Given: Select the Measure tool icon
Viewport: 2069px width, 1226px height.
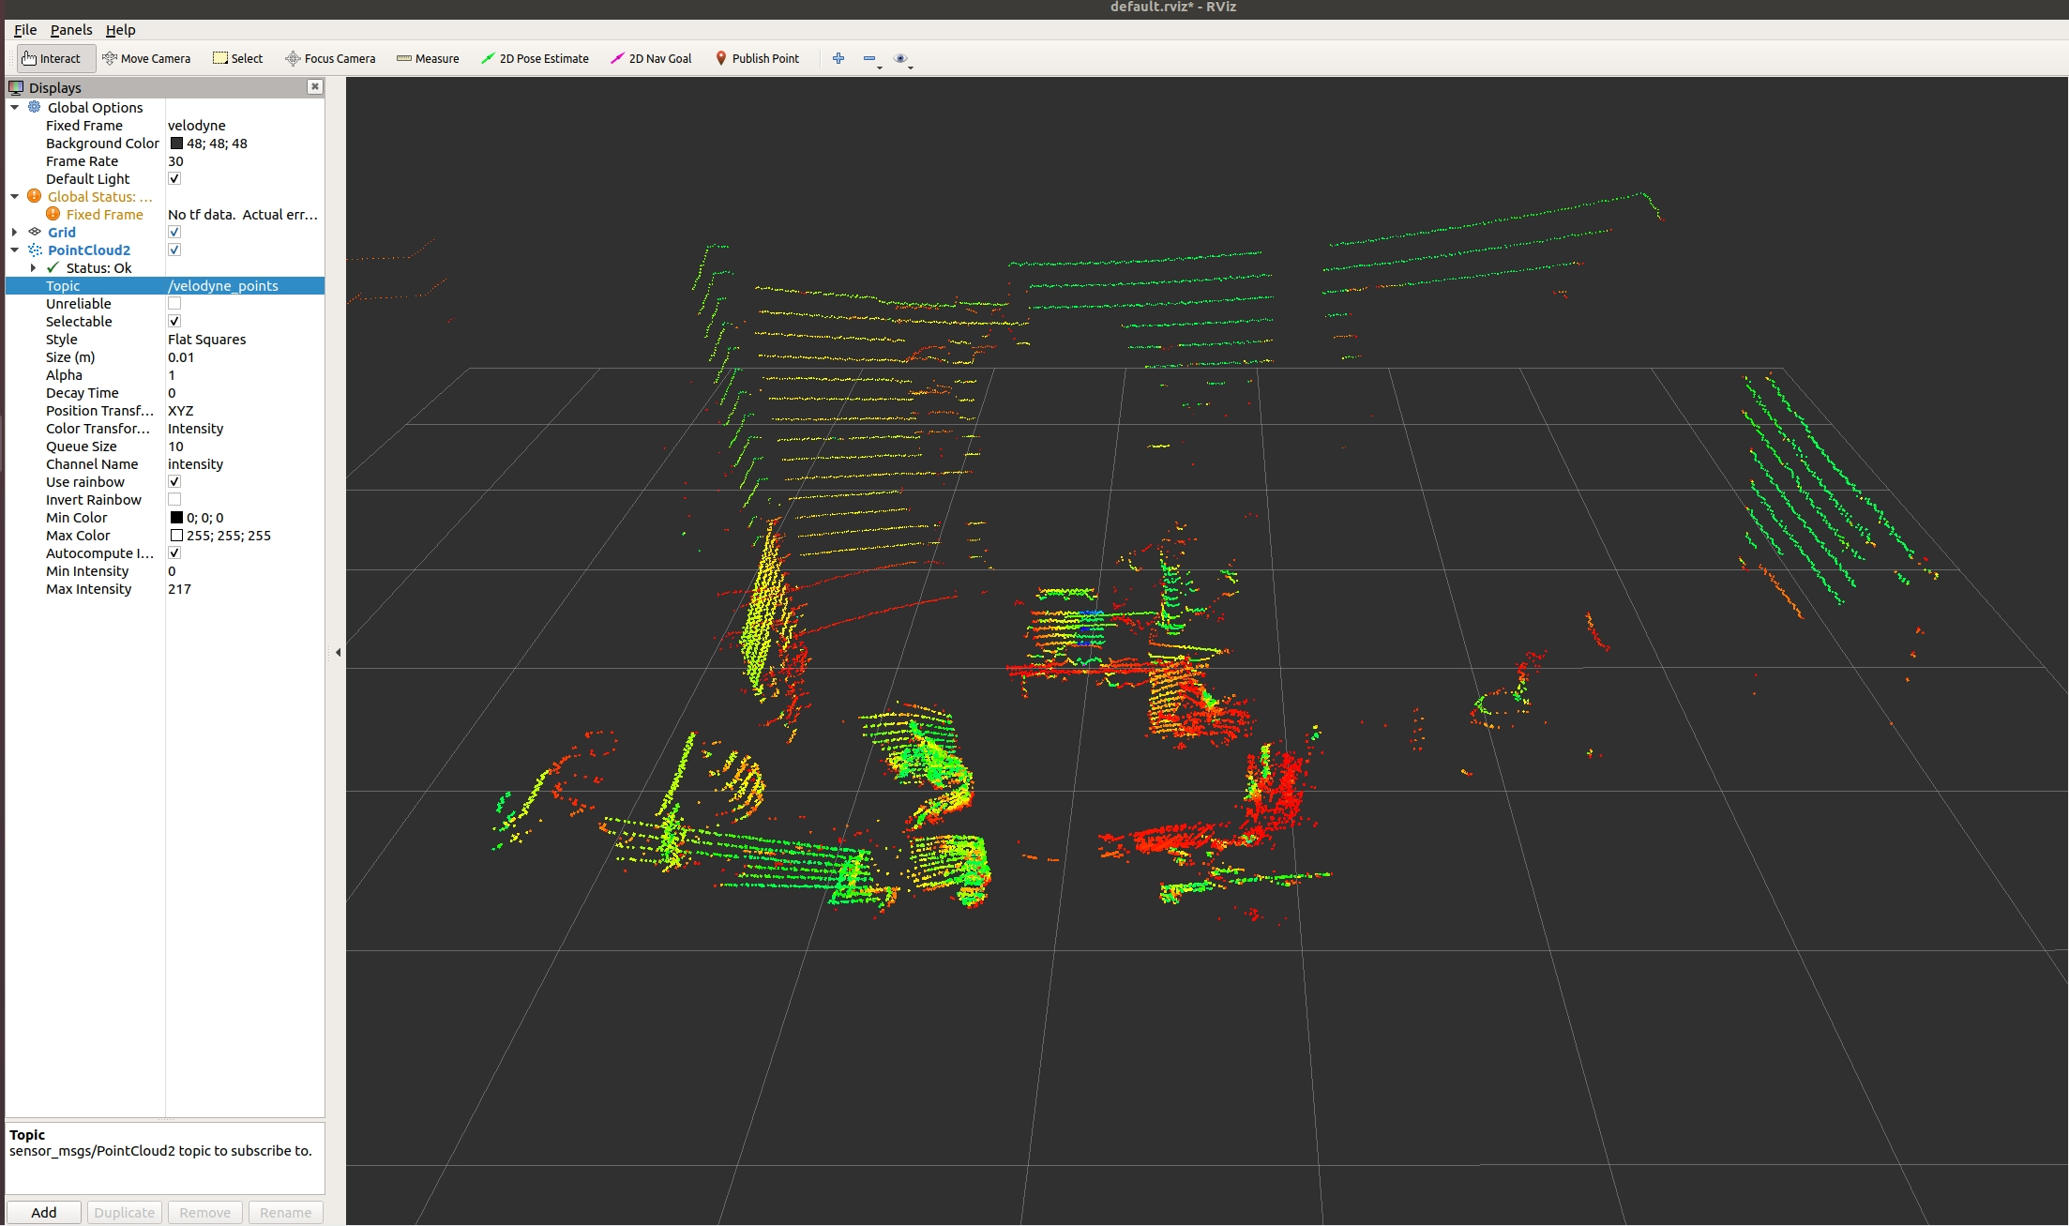Looking at the screenshot, I should coord(394,58).
